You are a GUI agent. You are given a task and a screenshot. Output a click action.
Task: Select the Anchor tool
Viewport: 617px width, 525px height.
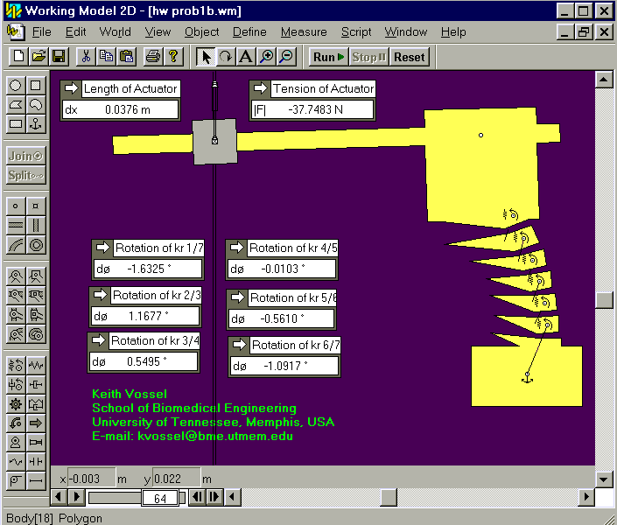tap(36, 124)
